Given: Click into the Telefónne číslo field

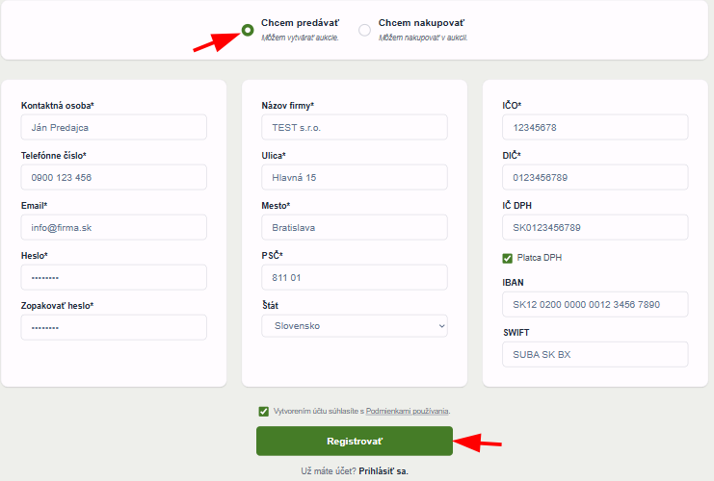Looking at the screenshot, I should point(114,177).
